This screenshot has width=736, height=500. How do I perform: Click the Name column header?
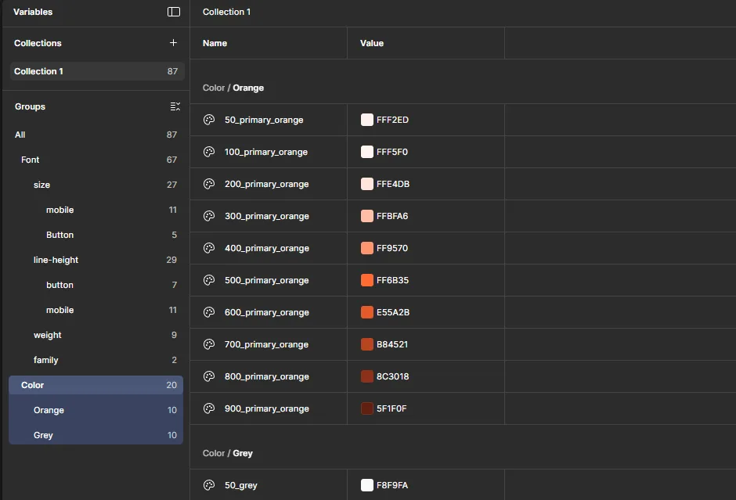point(215,43)
